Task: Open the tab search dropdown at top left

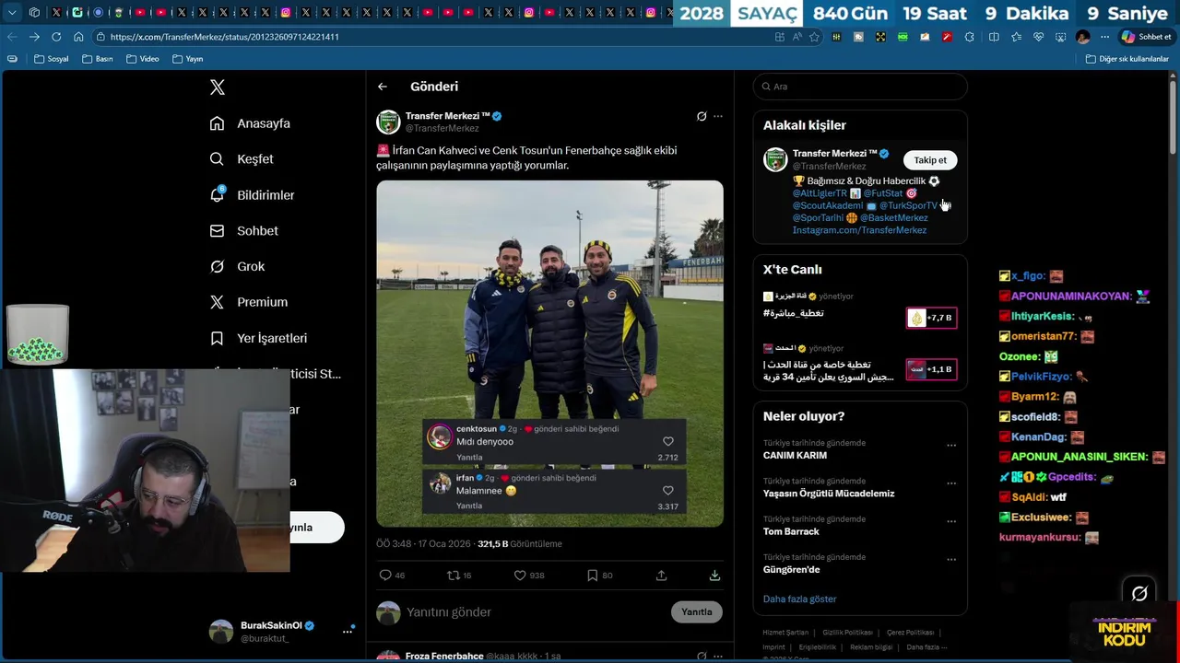Action: coord(12,13)
